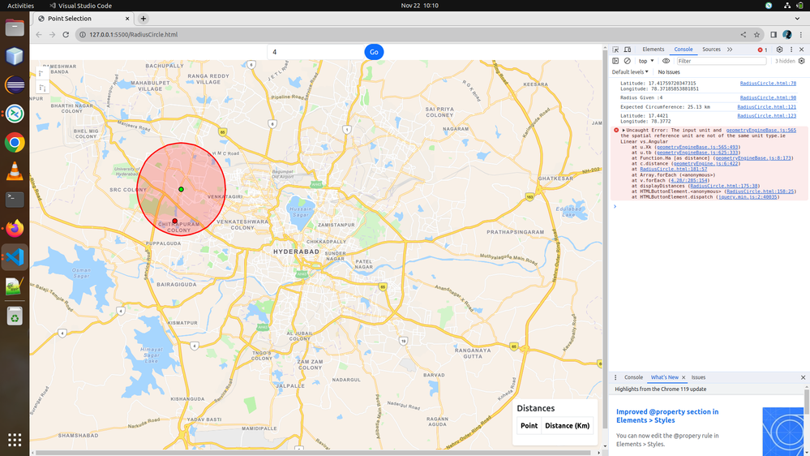Toggle the device toolbar icon in DevTools
The height and width of the screenshot is (456, 810).
pos(628,49)
